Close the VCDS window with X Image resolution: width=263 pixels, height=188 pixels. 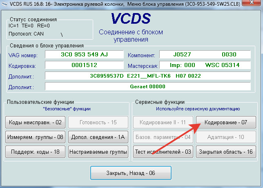[252, 2]
